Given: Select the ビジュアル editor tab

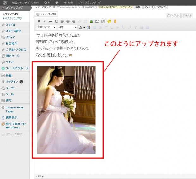Looking at the screenshot, I should [x=173, y=15].
